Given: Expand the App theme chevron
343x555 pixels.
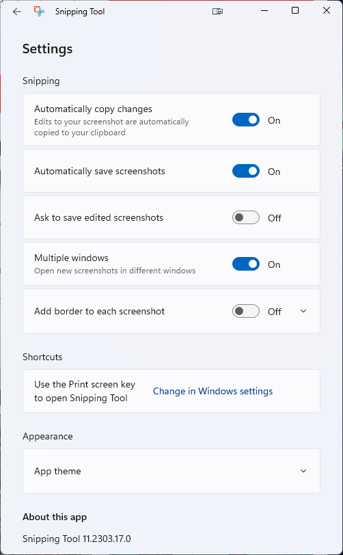Looking at the screenshot, I should (x=303, y=471).
